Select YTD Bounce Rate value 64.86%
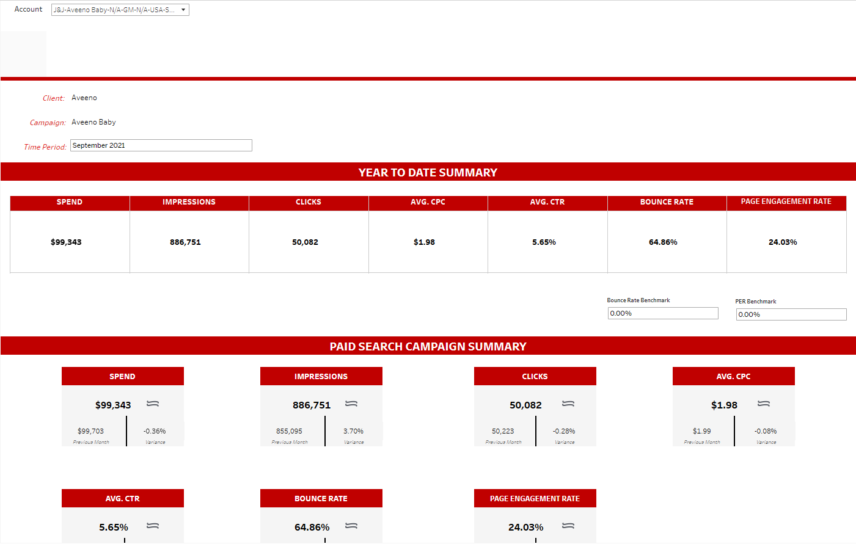 pos(663,242)
